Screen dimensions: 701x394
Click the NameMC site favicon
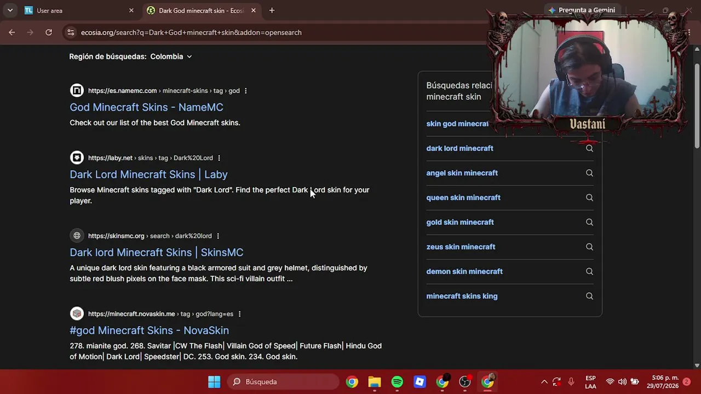[x=77, y=90]
